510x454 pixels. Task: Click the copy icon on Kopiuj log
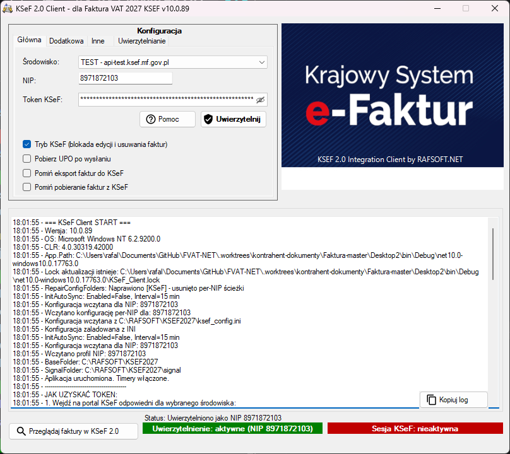coord(431,400)
